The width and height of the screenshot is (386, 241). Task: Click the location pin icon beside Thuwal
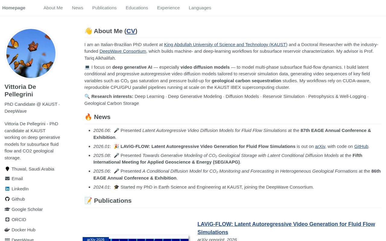click(7, 169)
